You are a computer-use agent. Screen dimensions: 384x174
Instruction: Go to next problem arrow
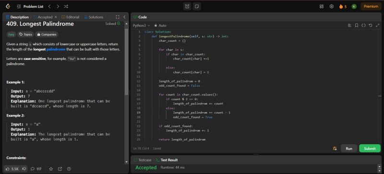pyautogui.click(x=58, y=7)
